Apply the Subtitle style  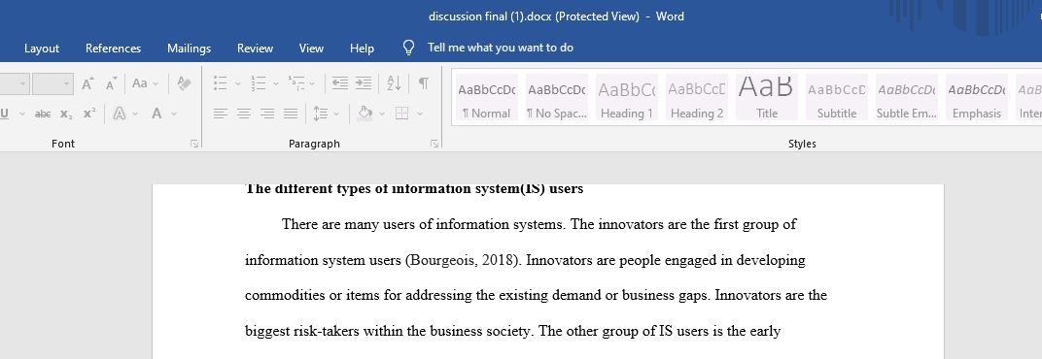point(837,98)
